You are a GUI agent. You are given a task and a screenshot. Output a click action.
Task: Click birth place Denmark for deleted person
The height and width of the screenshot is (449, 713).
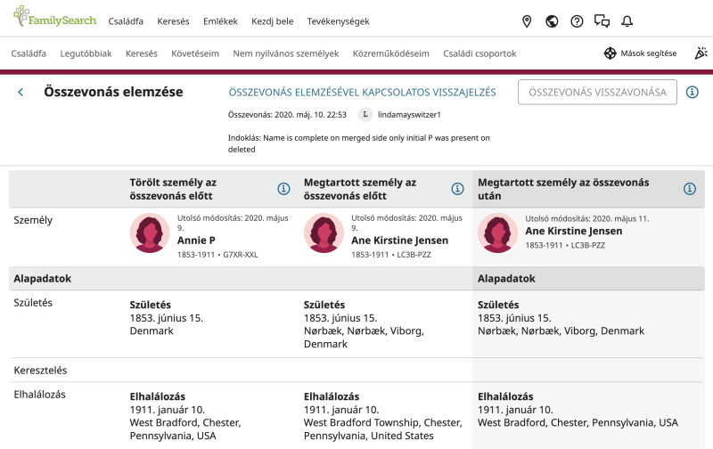coord(152,331)
